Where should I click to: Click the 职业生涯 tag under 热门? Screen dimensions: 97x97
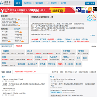point(53,92)
